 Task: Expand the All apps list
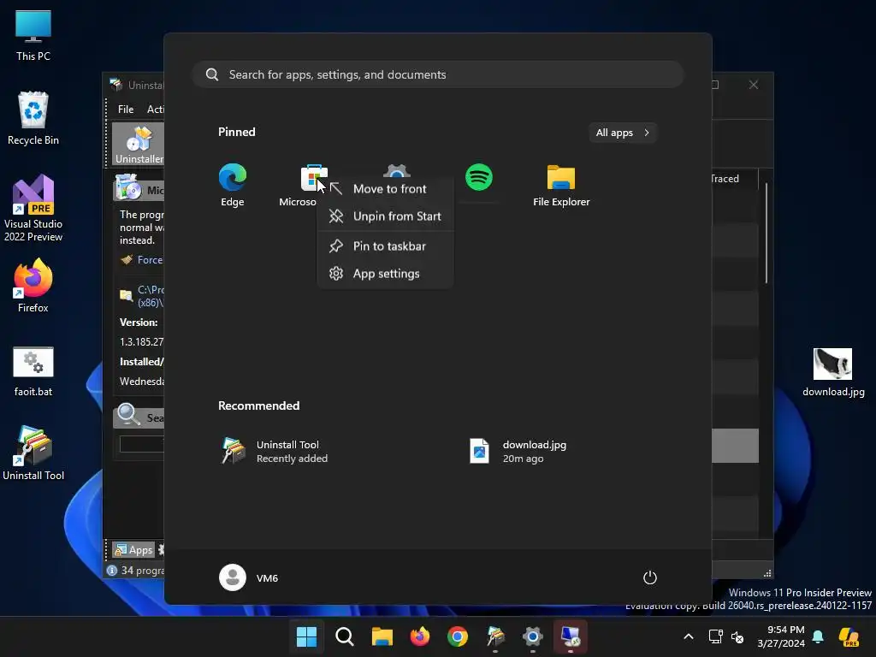(x=623, y=133)
